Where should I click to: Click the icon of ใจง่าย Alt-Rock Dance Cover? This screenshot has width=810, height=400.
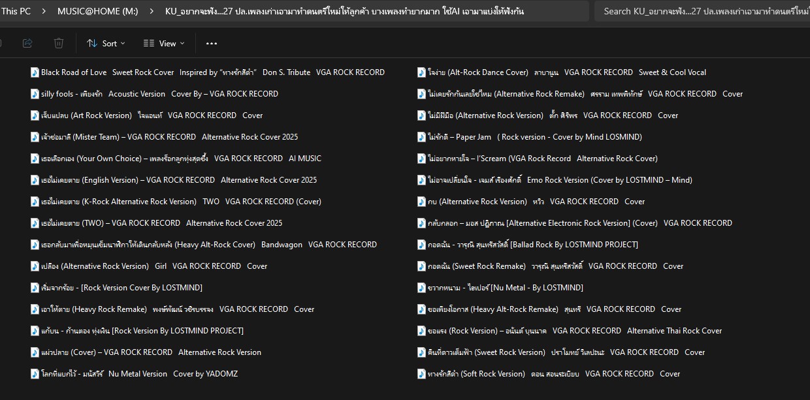[x=421, y=72]
